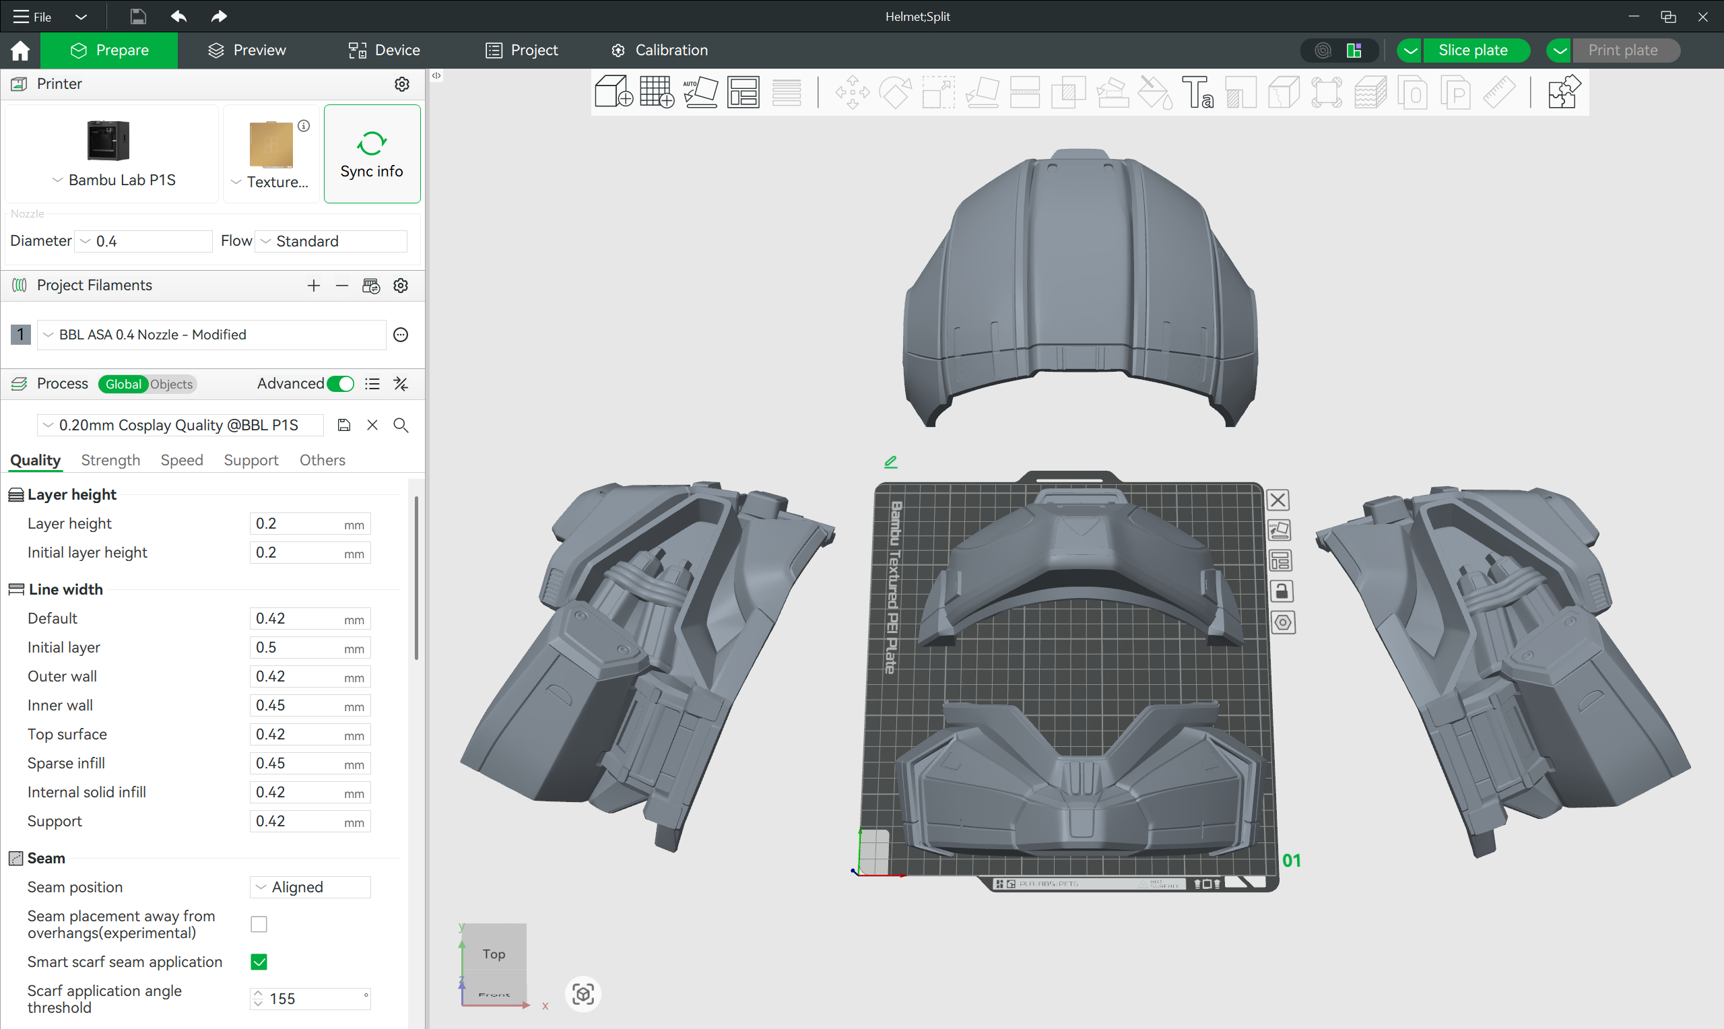Click compare presets icon in Process
This screenshot has width=1724, height=1029.
click(x=401, y=384)
